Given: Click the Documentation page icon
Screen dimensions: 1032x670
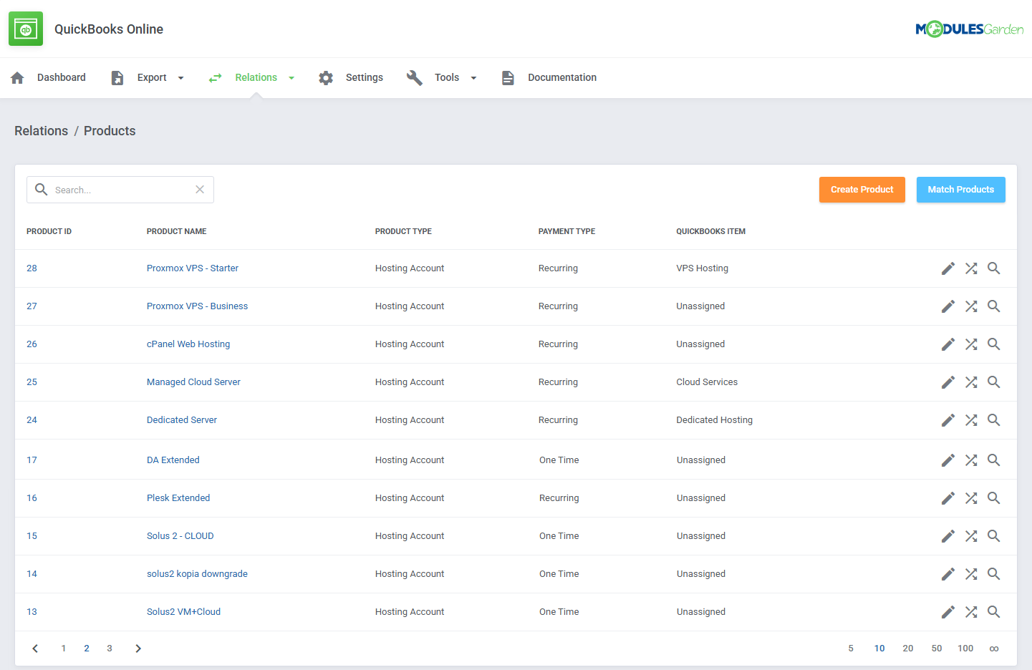Looking at the screenshot, I should pos(508,78).
